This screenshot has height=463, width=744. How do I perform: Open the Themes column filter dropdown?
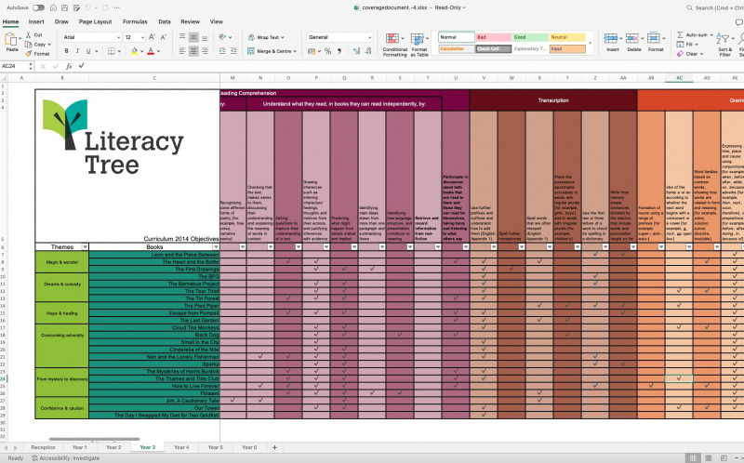[86, 247]
